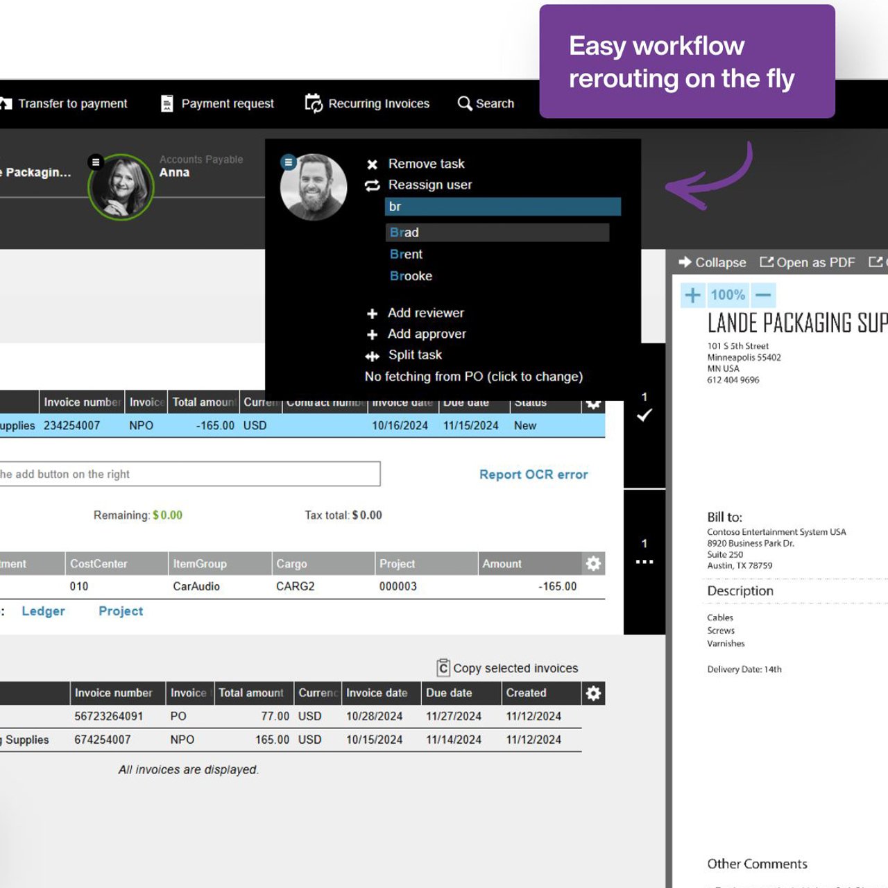
Task: Click the Add approver option
Action: pyautogui.click(x=426, y=334)
